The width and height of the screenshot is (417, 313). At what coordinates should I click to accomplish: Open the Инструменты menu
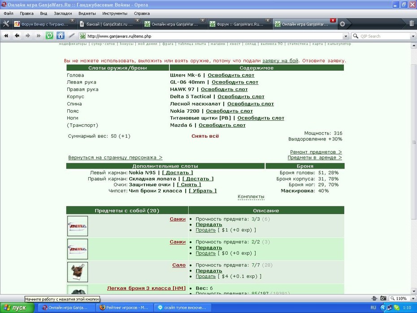tap(115, 13)
